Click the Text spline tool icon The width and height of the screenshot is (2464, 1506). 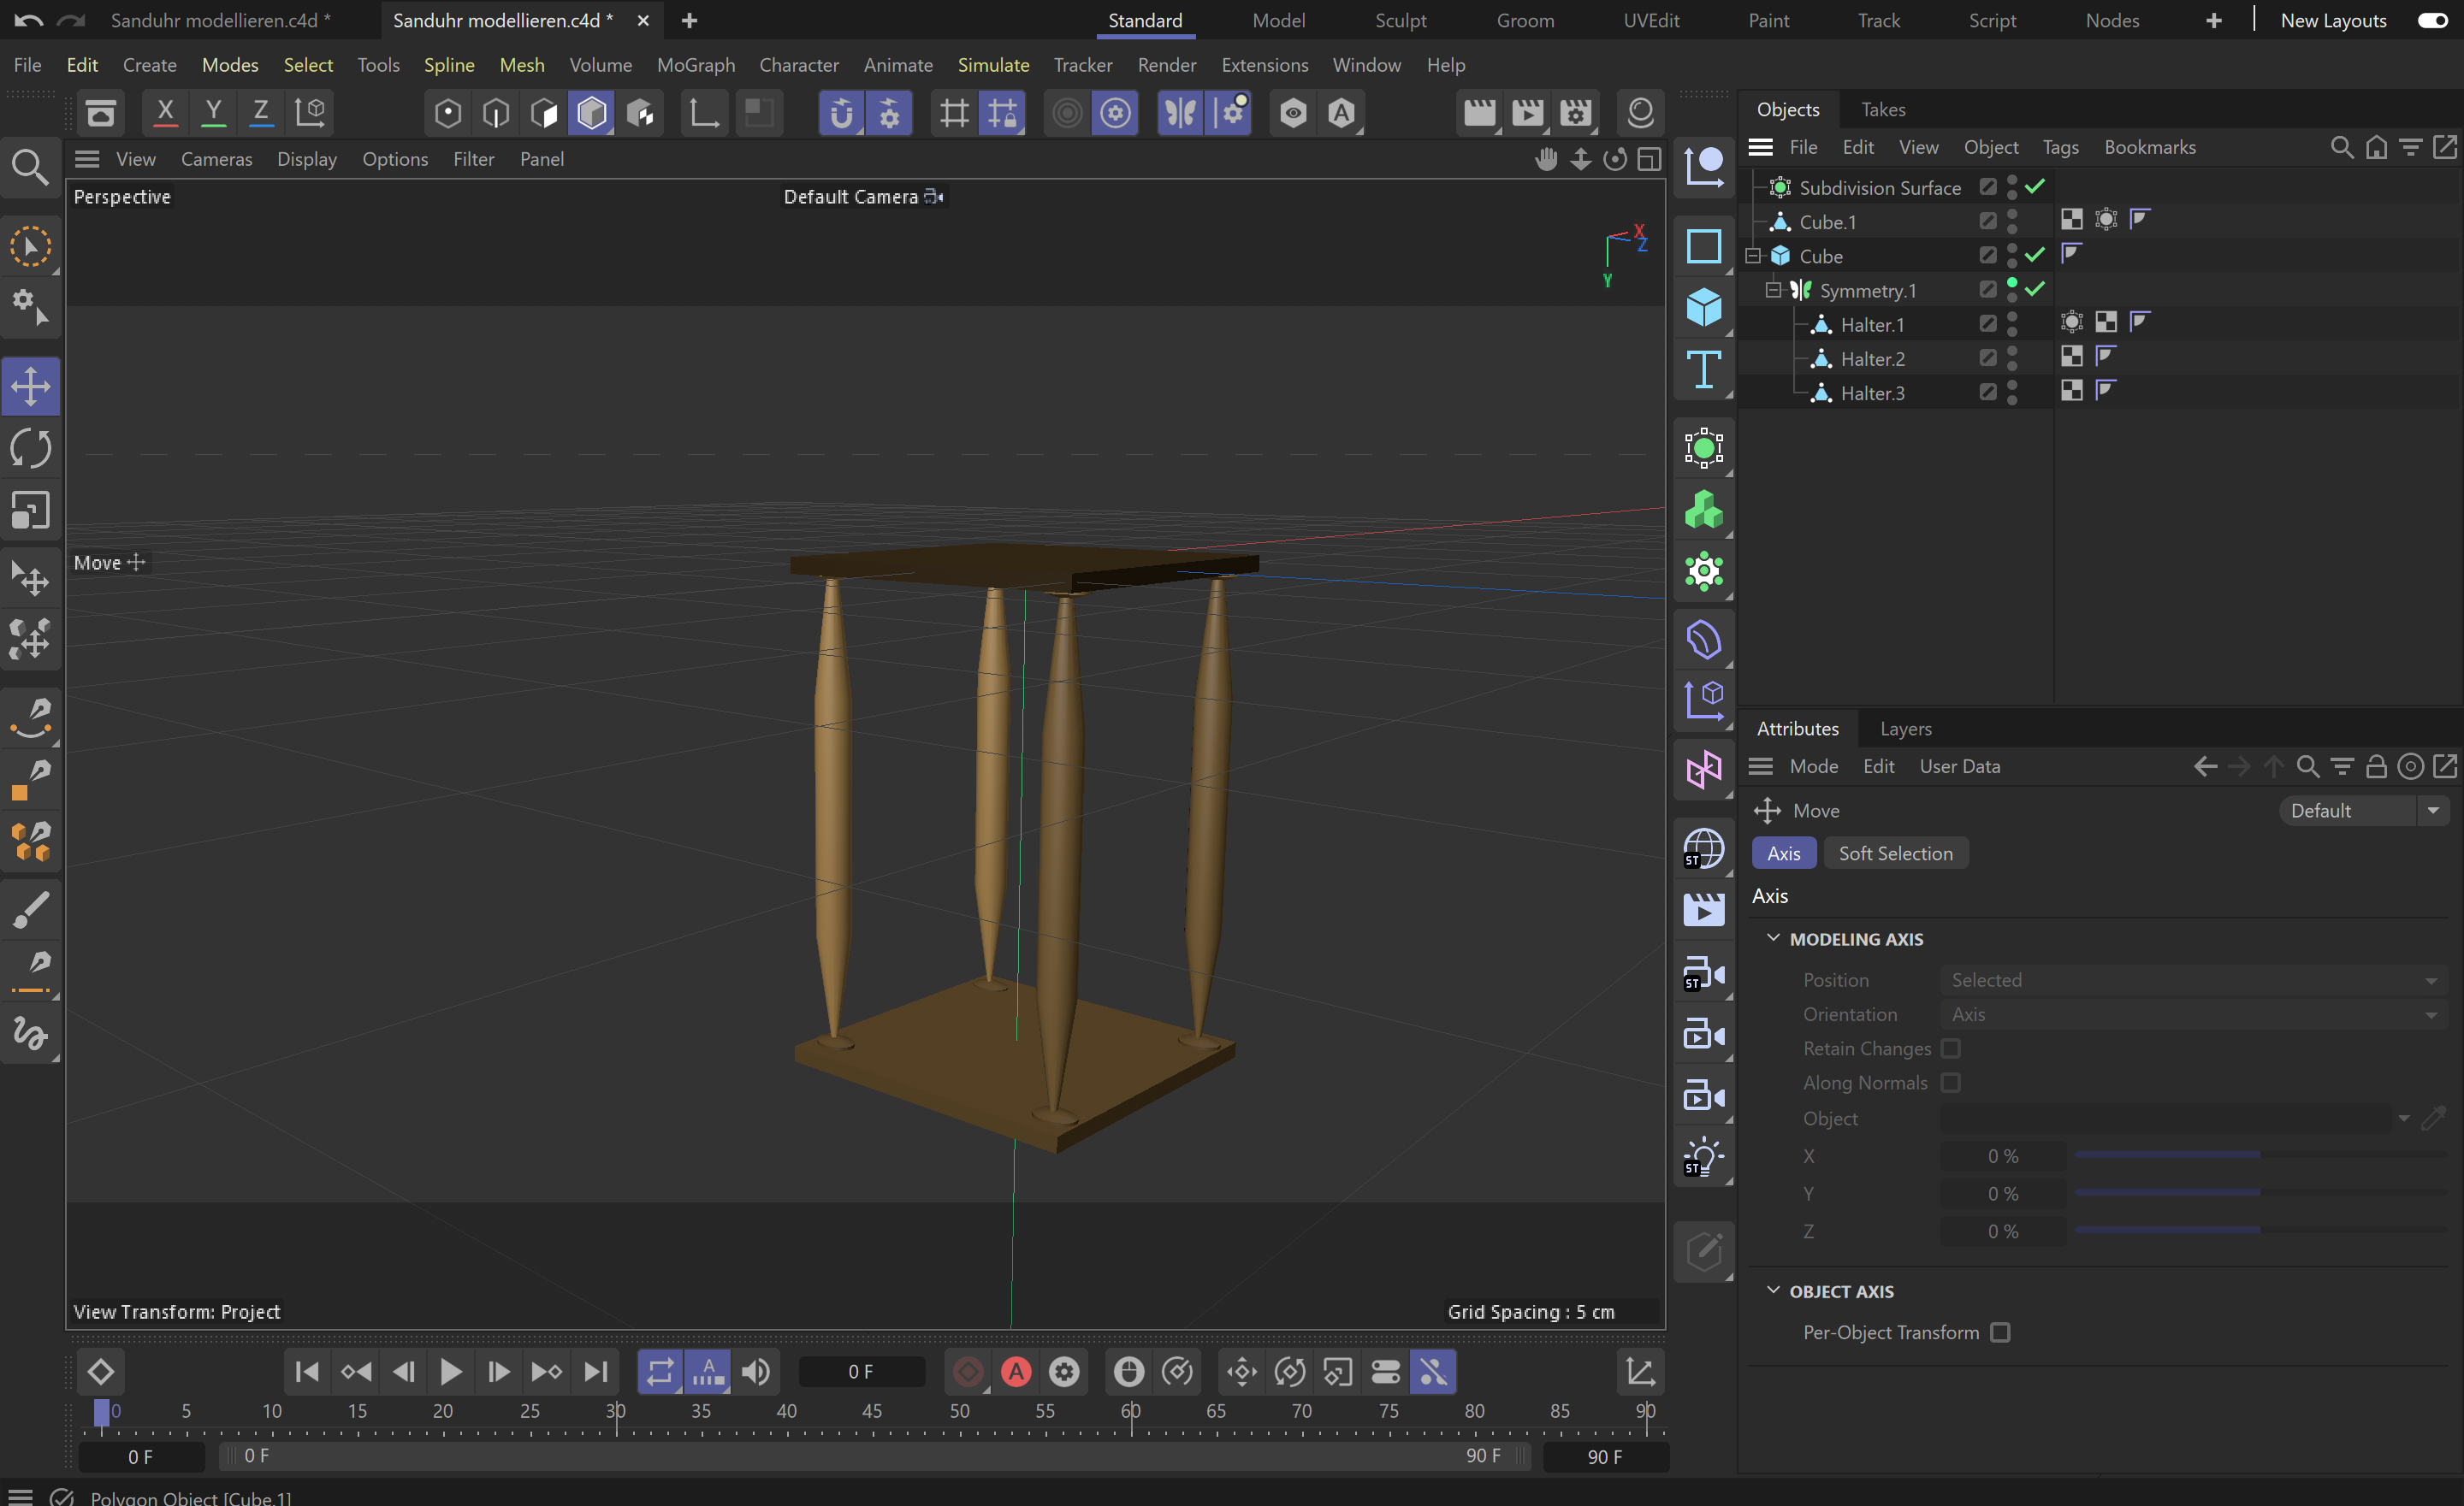pyautogui.click(x=1703, y=369)
